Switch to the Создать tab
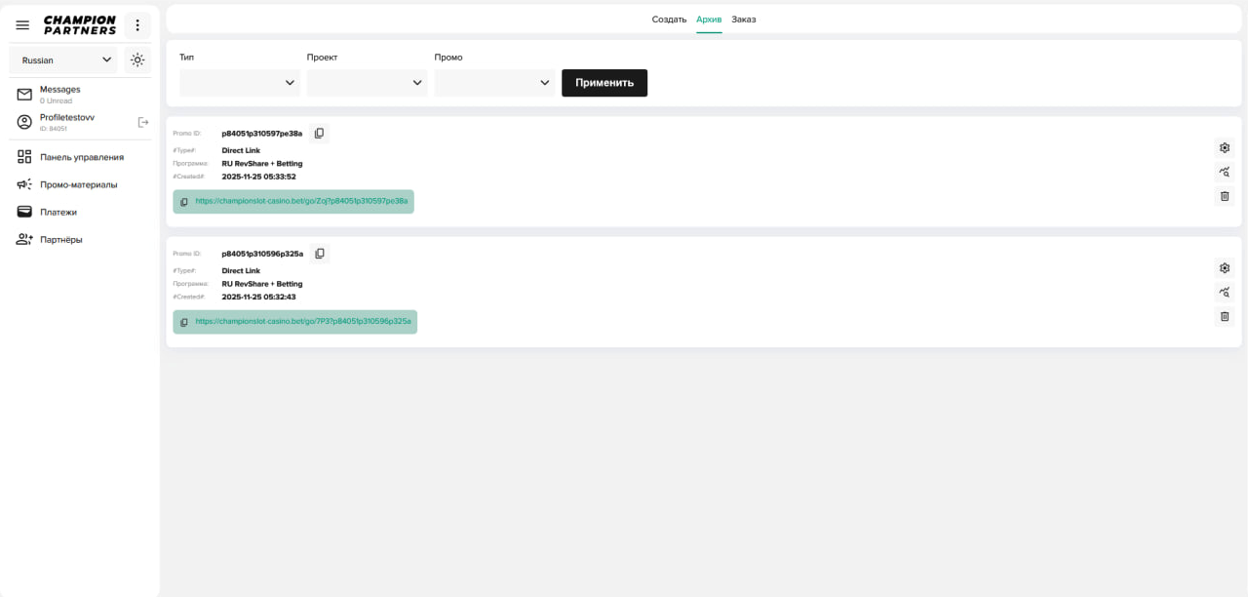The width and height of the screenshot is (1248, 597). 669,20
